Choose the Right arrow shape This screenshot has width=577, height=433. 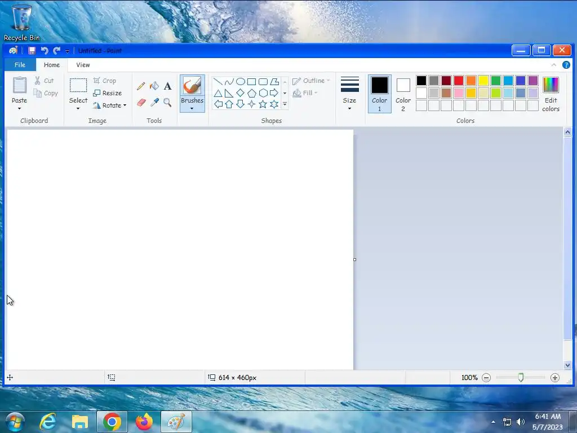point(274,93)
